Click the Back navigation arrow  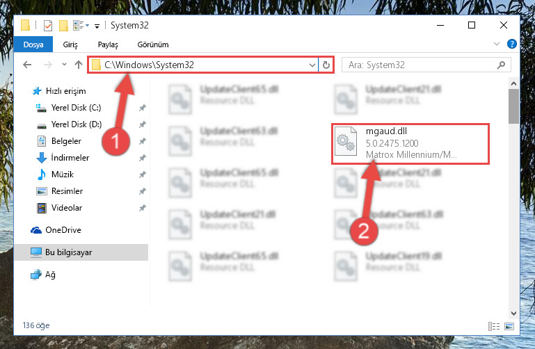click(27, 65)
